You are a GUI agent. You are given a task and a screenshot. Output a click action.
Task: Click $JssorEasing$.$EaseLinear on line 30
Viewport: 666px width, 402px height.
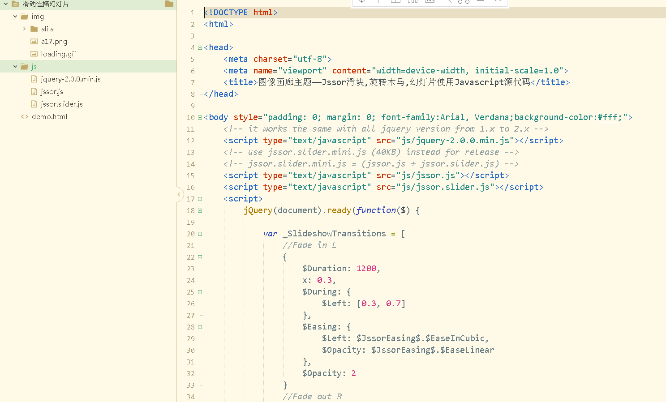pyautogui.click(x=433, y=350)
